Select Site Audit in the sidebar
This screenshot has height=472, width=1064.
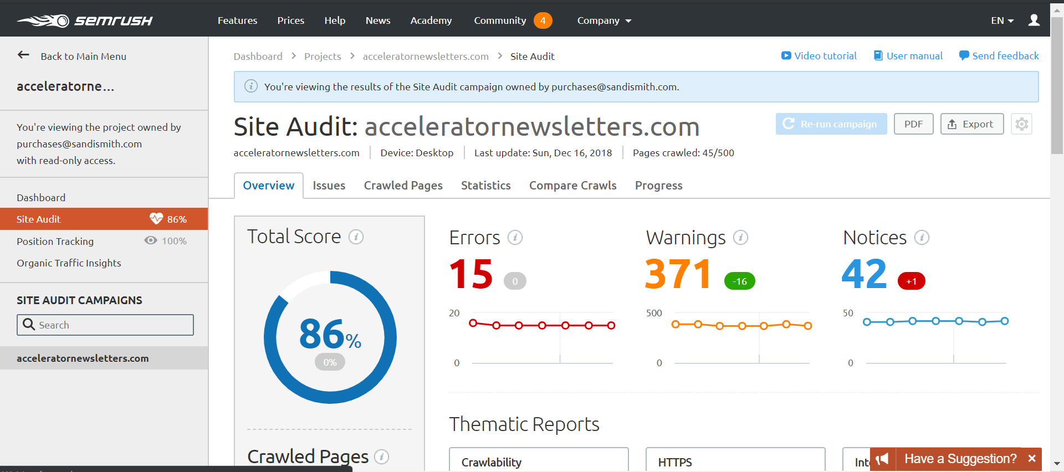pos(104,219)
